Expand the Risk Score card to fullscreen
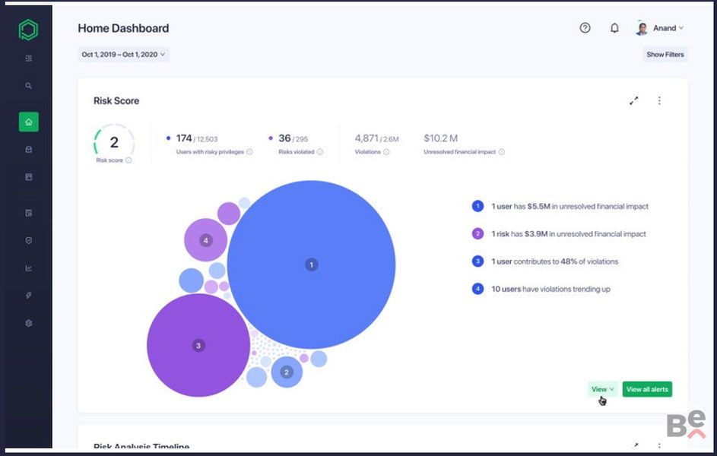Viewport: 717px width, 456px height. pyautogui.click(x=633, y=100)
